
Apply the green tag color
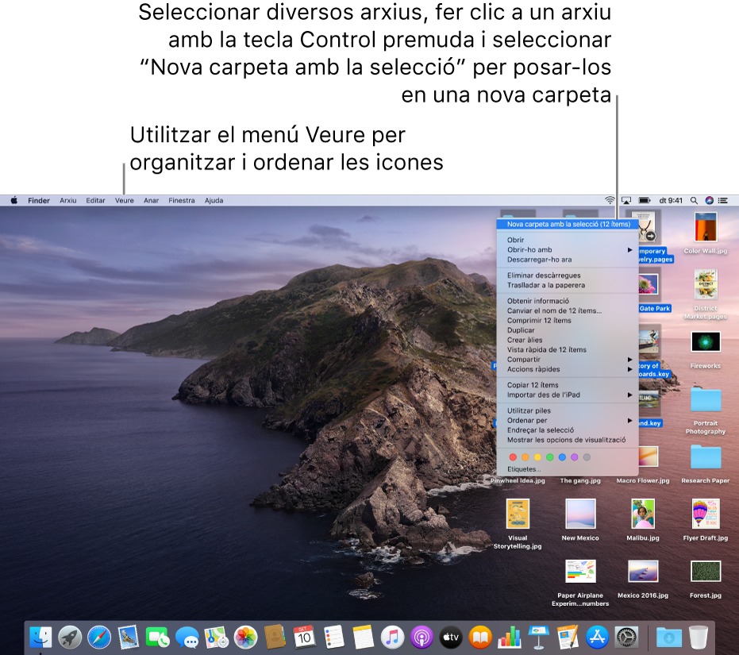pos(549,457)
